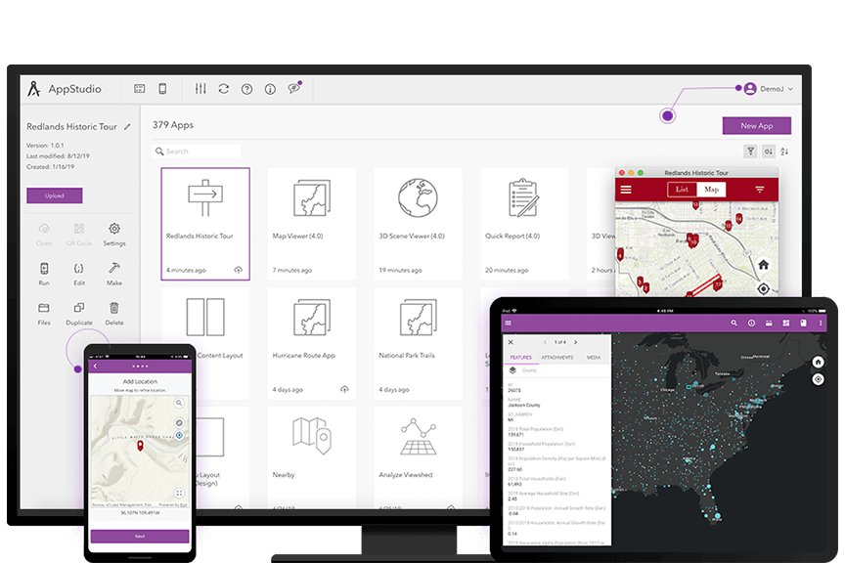Open the Files folder icon
This screenshot has width=845, height=563.
[x=44, y=308]
